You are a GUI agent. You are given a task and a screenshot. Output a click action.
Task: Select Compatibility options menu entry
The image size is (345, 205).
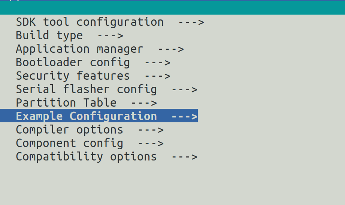point(86,157)
